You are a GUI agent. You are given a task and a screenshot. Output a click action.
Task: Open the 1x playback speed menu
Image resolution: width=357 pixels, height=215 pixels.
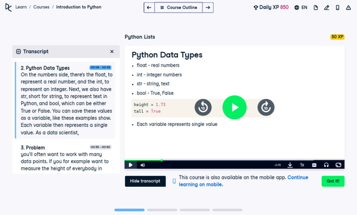click(302, 165)
